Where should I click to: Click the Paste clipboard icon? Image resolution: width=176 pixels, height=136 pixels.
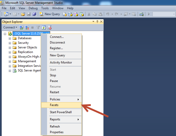pyautogui.click(x=100, y=14)
